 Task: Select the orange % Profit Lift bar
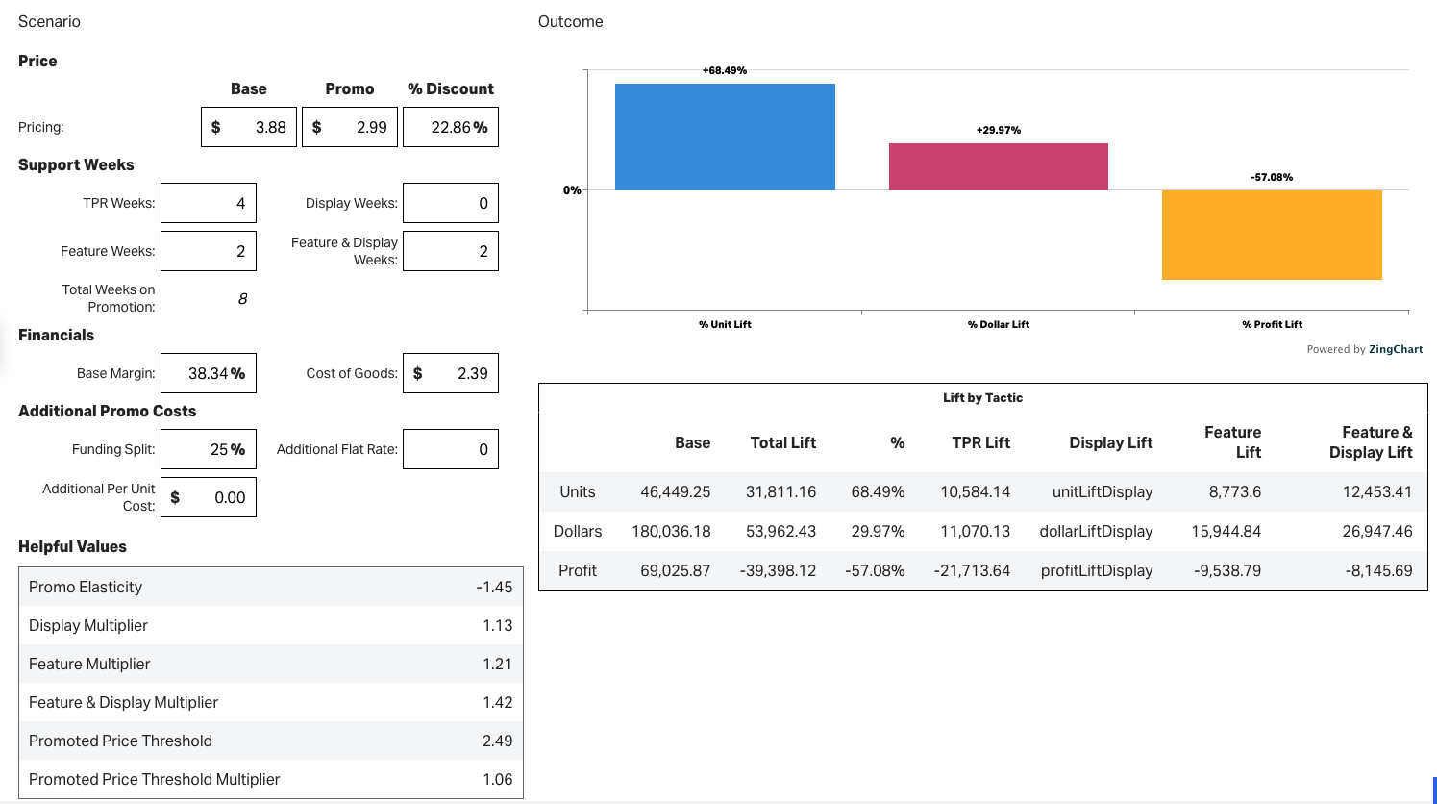1271,234
